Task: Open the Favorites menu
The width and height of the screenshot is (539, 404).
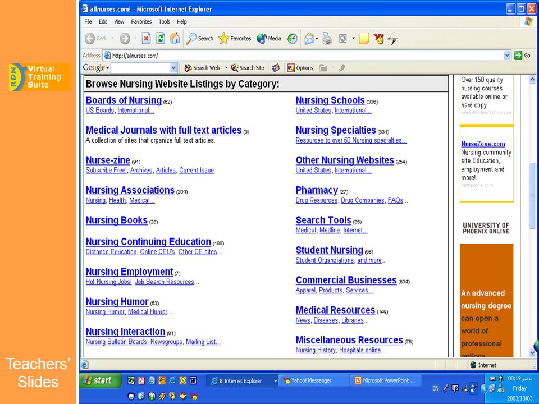Action: coord(141,22)
